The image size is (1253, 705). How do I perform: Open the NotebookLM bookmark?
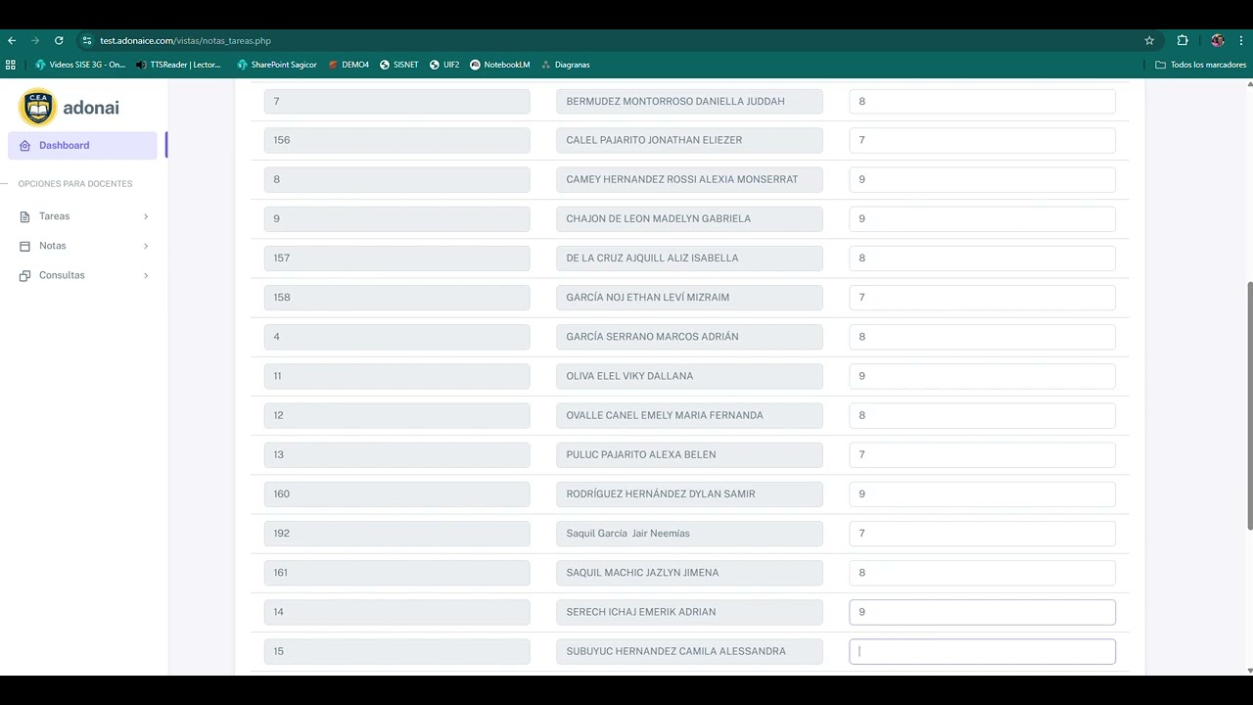click(x=499, y=65)
